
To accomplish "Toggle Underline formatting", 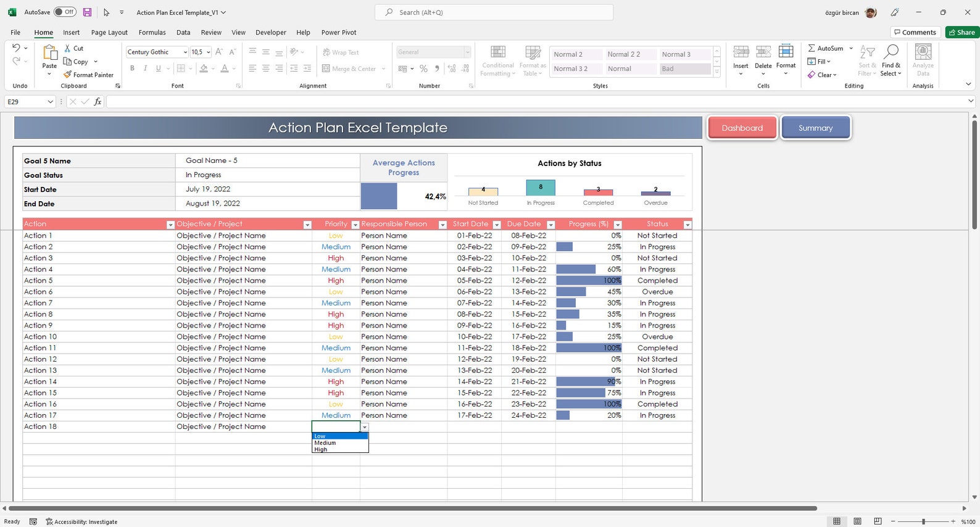I will click(x=159, y=68).
